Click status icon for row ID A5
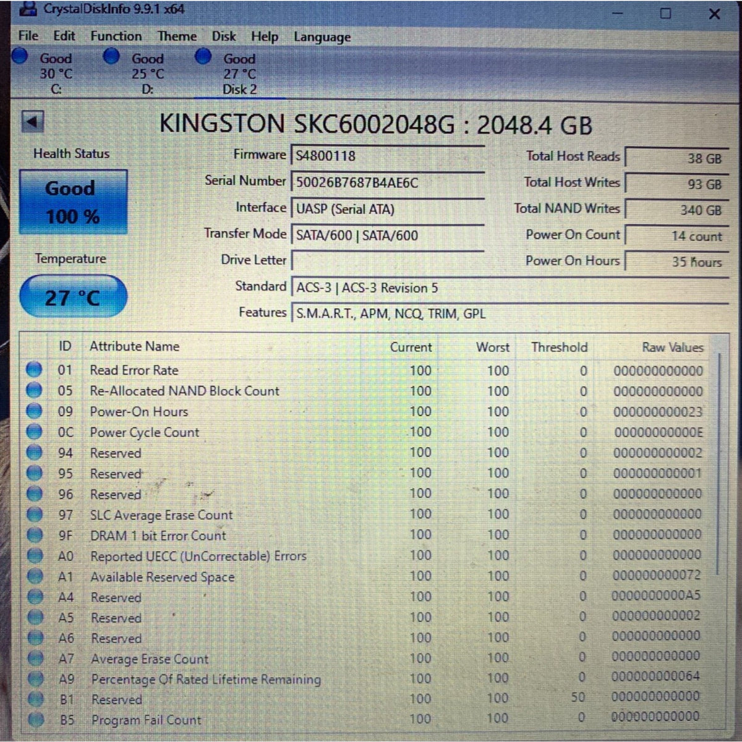Image resolution: width=742 pixels, height=742 pixels. pyautogui.click(x=36, y=618)
